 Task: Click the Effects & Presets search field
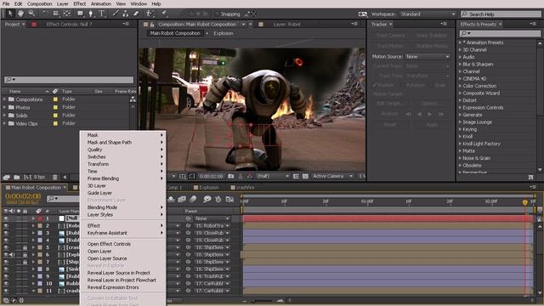coord(500,33)
